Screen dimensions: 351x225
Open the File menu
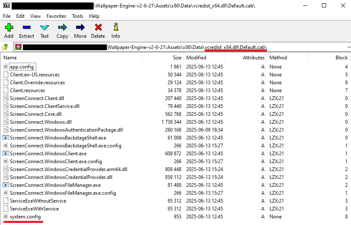(x=7, y=16)
